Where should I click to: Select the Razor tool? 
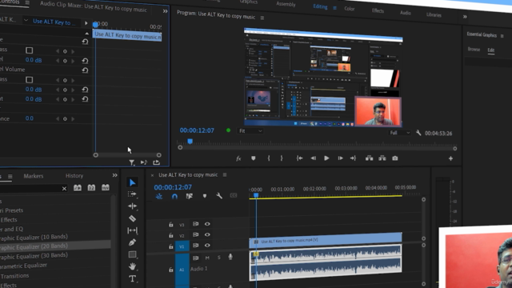click(132, 218)
